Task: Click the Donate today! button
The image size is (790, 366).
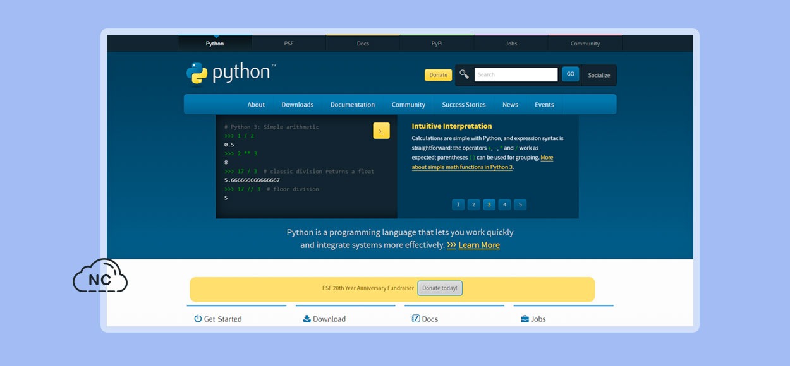Action: 440,288
